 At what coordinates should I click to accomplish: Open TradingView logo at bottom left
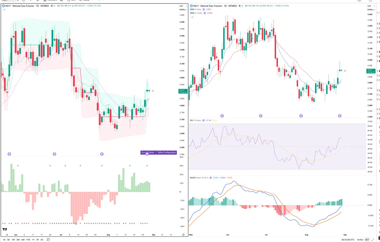pyautogui.click(x=5, y=229)
